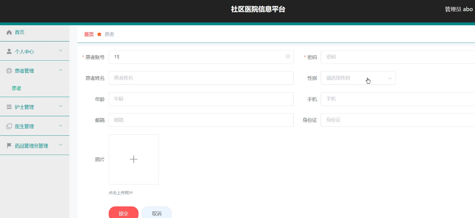Image resolution: width=475 pixels, height=218 pixels.
Task: Select the 患者 submenu item
Action: point(17,88)
